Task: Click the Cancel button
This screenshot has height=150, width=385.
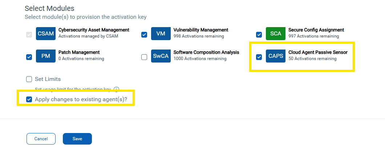Action: click(41, 139)
